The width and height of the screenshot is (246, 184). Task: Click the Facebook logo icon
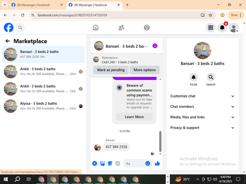pyautogui.click(x=8, y=27)
